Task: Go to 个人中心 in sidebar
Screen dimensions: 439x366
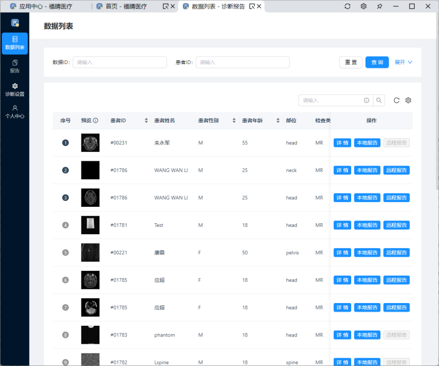Action: tap(15, 112)
